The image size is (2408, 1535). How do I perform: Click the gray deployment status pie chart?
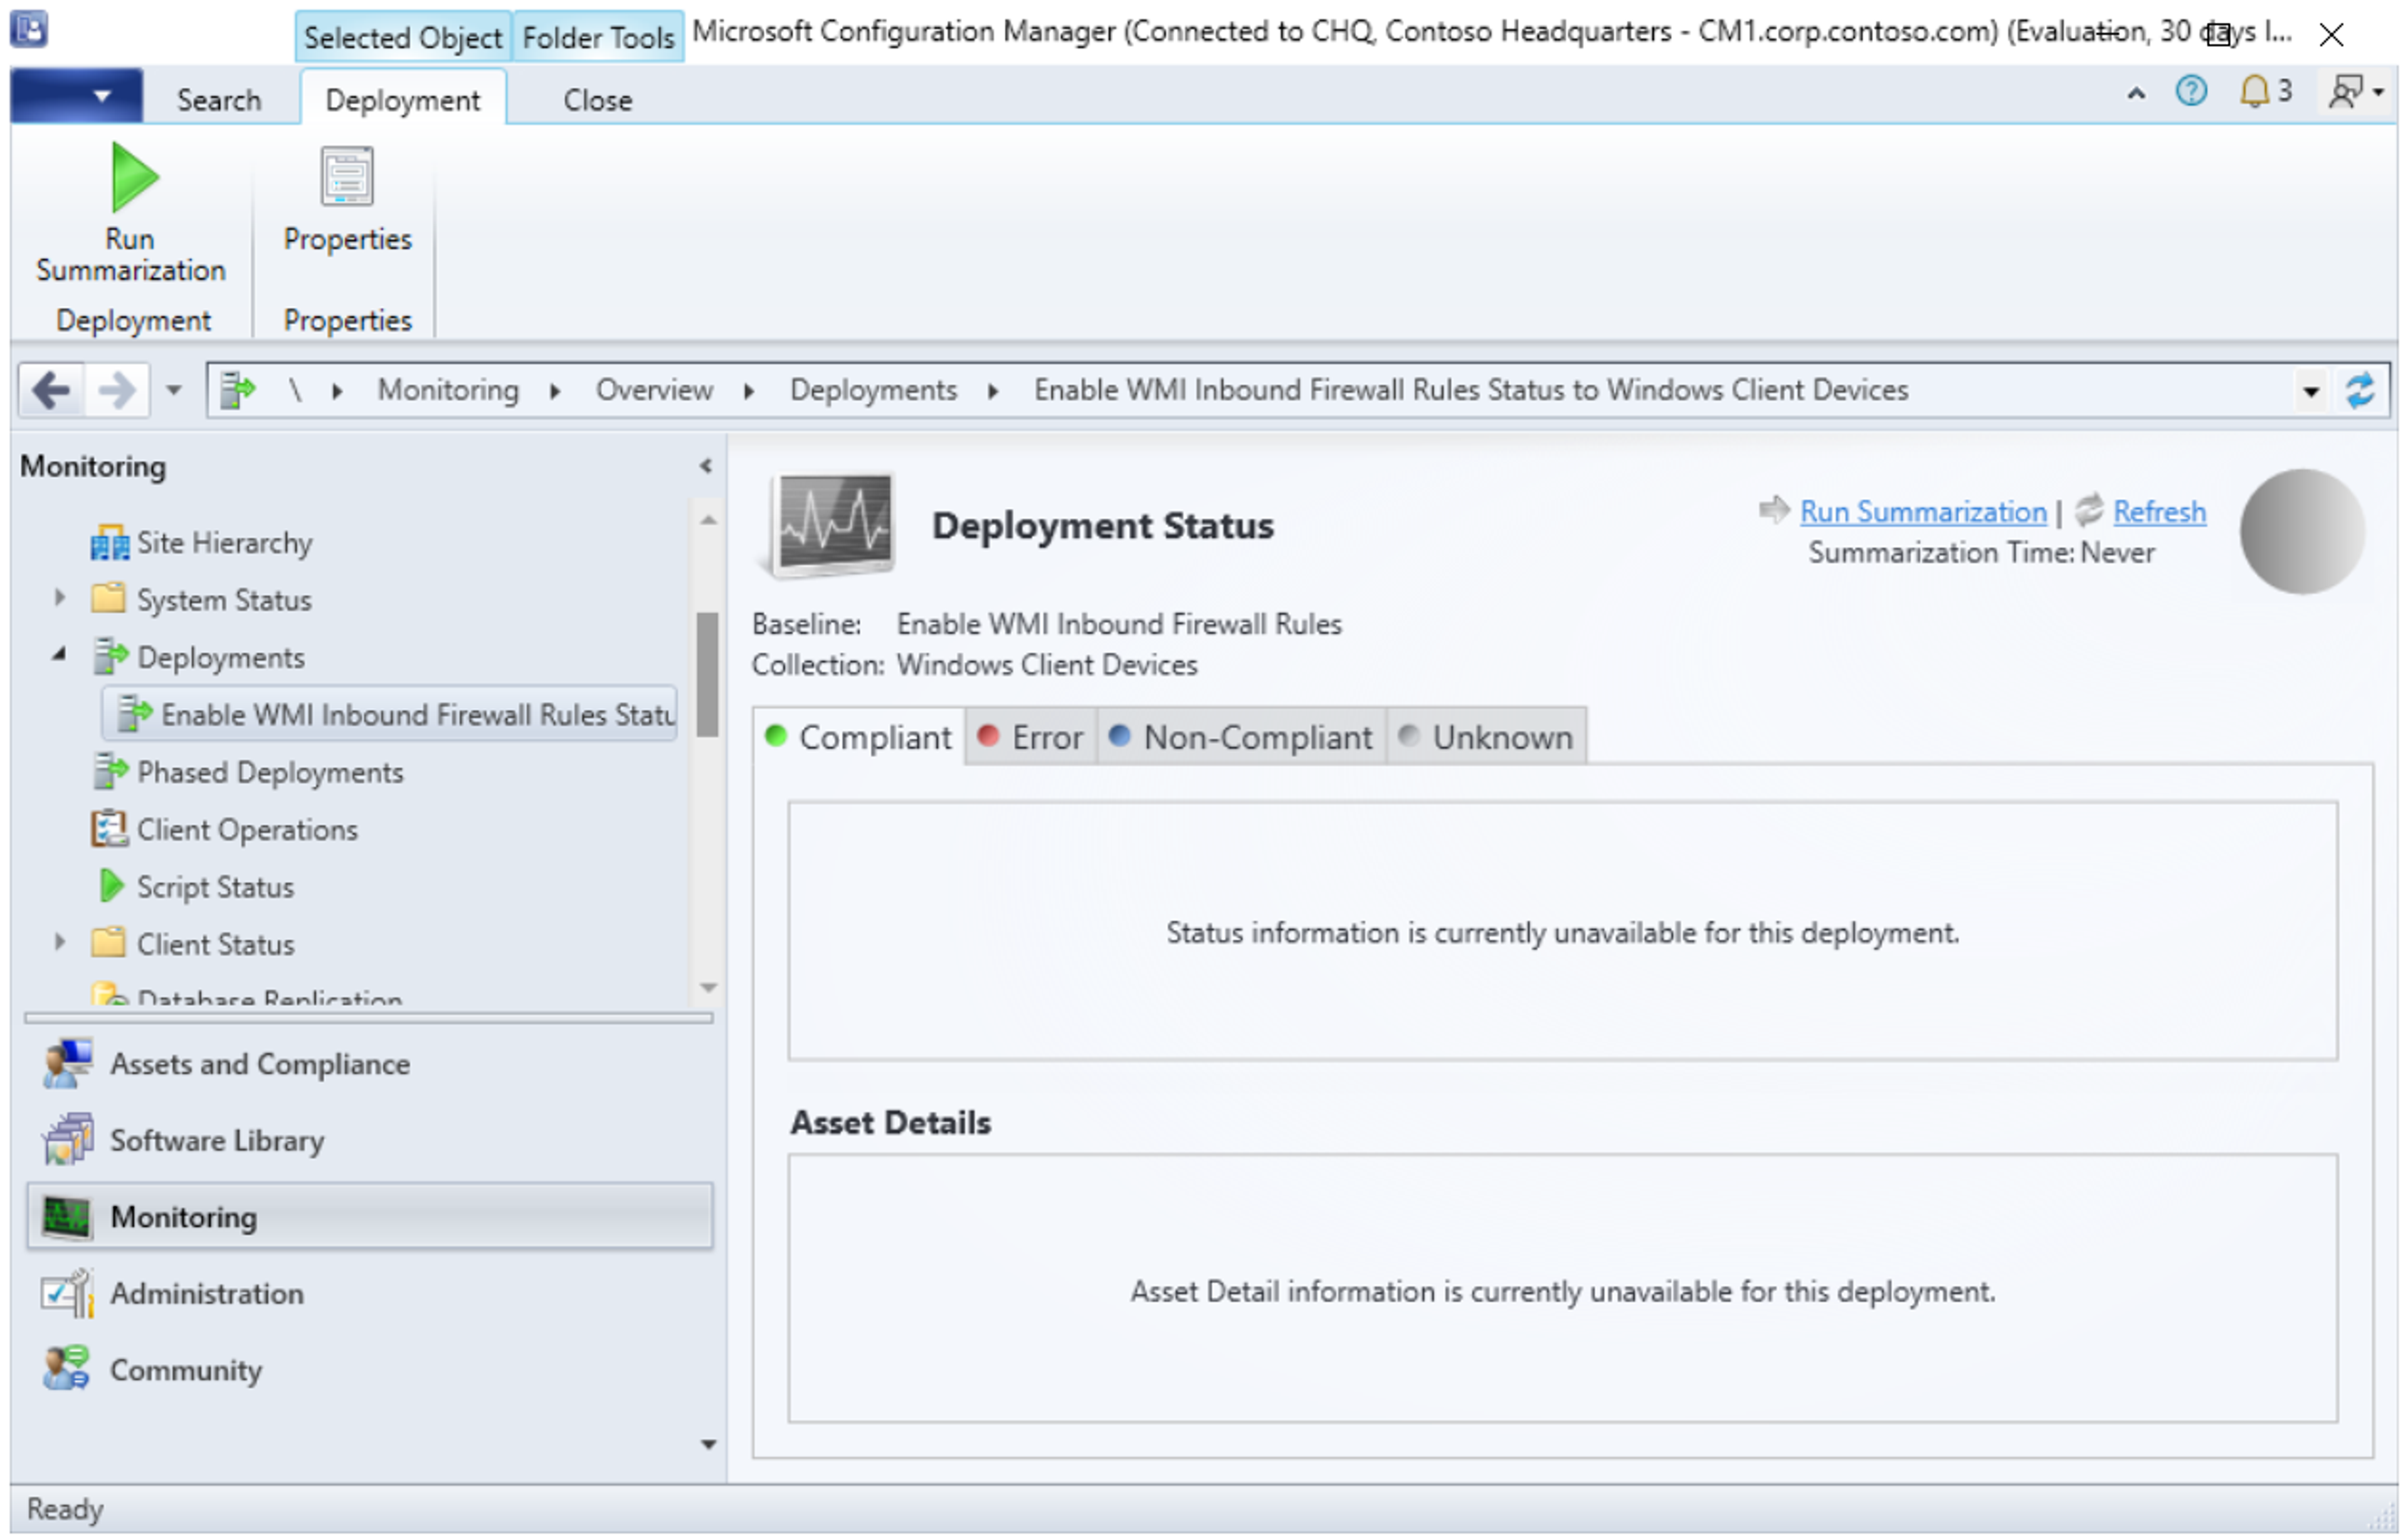(2302, 531)
